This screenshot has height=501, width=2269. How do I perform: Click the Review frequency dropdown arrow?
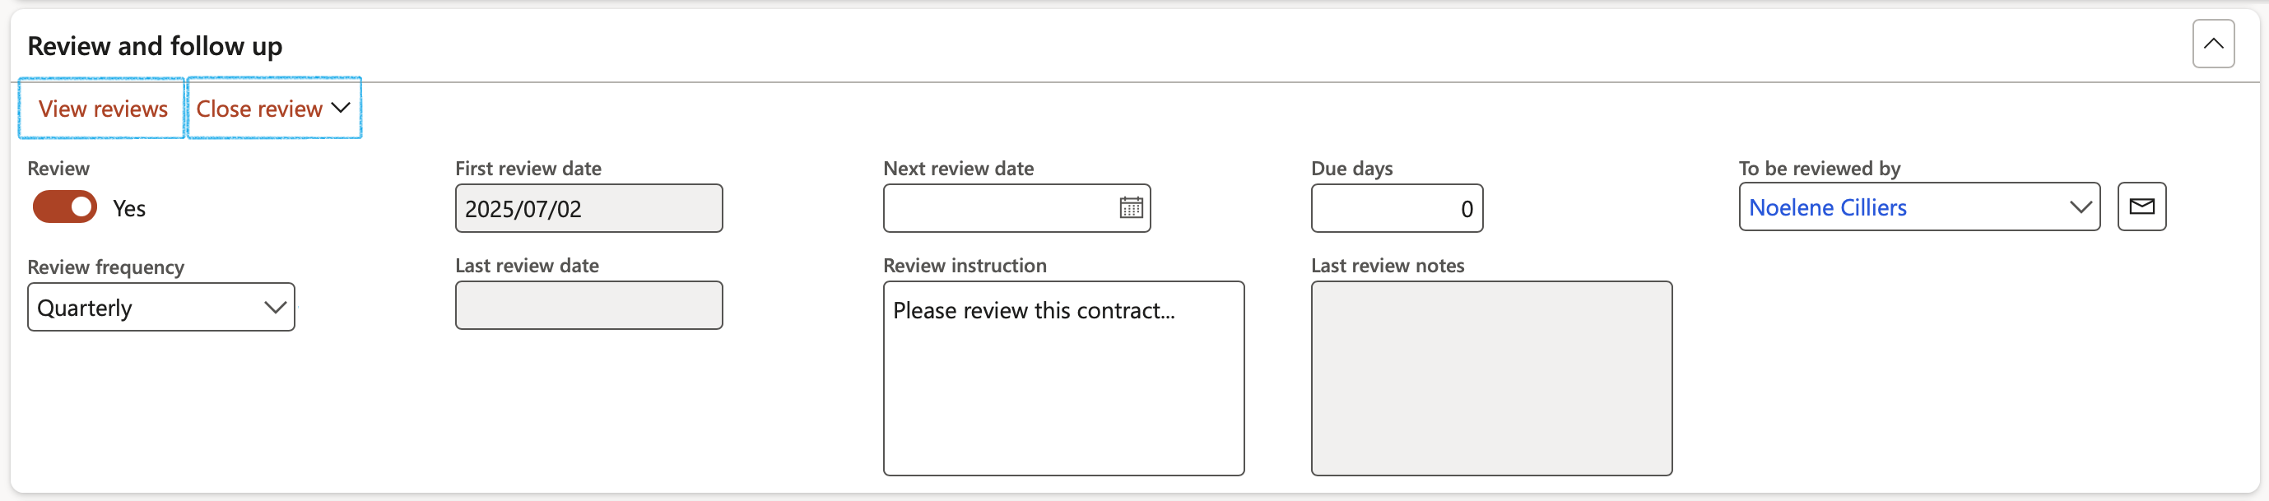[275, 308]
